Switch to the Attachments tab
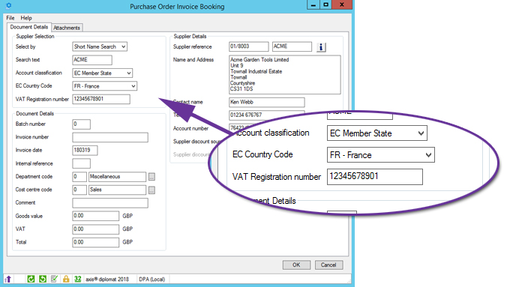The width and height of the screenshot is (507, 287). (67, 28)
